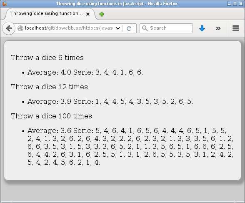Click the Average: 4.0 list item

pos(85,73)
